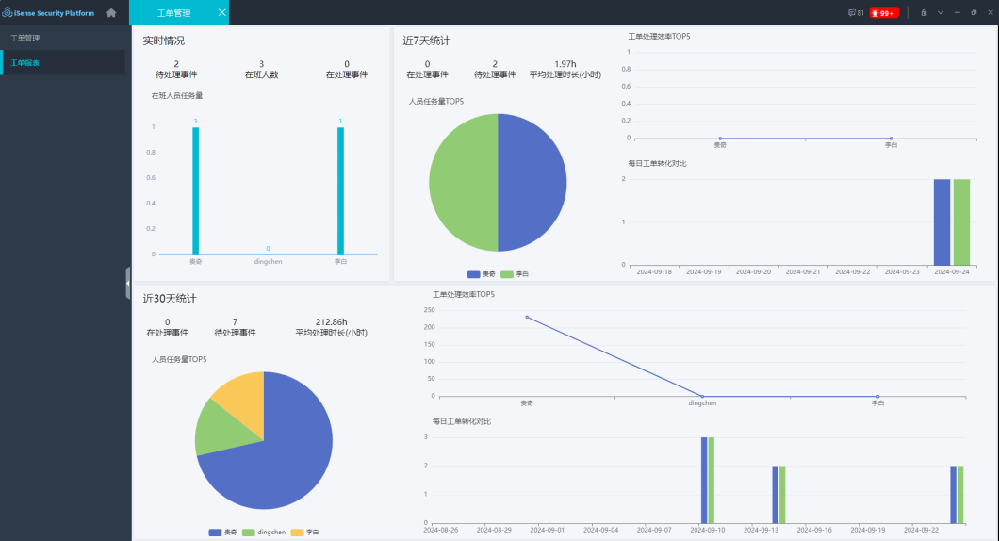
Task: Toggle 李白 legend in 7-day pie chart
Action: point(515,274)
